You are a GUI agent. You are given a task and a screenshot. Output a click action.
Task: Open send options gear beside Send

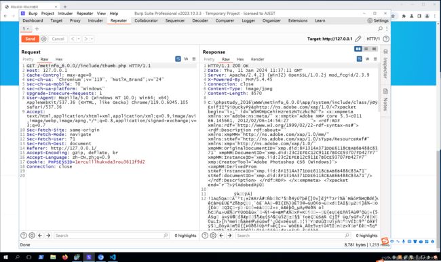44,39
